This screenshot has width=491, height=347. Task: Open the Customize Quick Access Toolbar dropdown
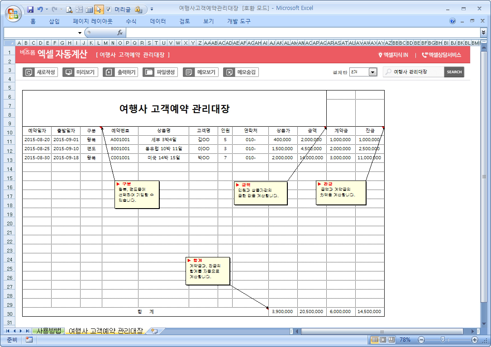(152, 9)
